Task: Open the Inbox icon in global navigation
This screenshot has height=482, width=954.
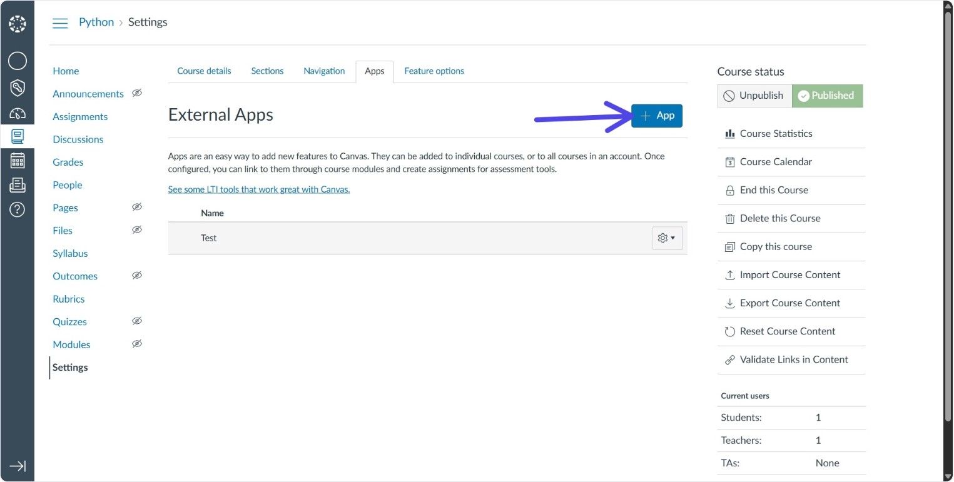Action: click(x=18, y=185)
